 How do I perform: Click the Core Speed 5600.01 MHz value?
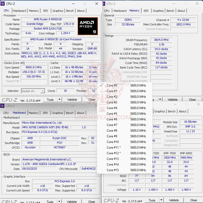(x=34, y=67)
